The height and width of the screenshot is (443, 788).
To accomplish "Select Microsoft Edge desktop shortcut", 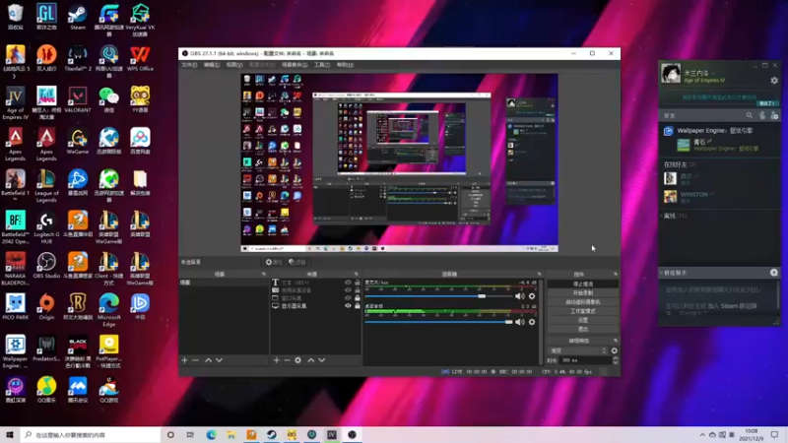I will click(x=108, y=310).
